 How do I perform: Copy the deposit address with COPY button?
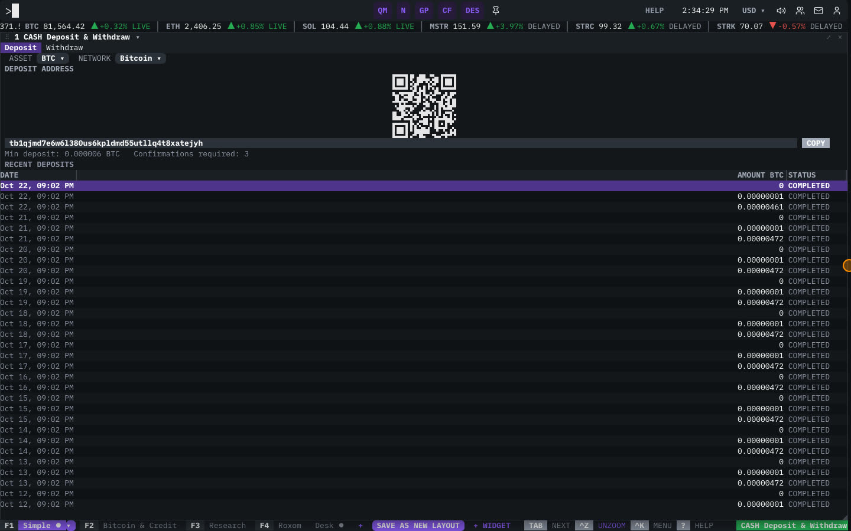[816, 143]
